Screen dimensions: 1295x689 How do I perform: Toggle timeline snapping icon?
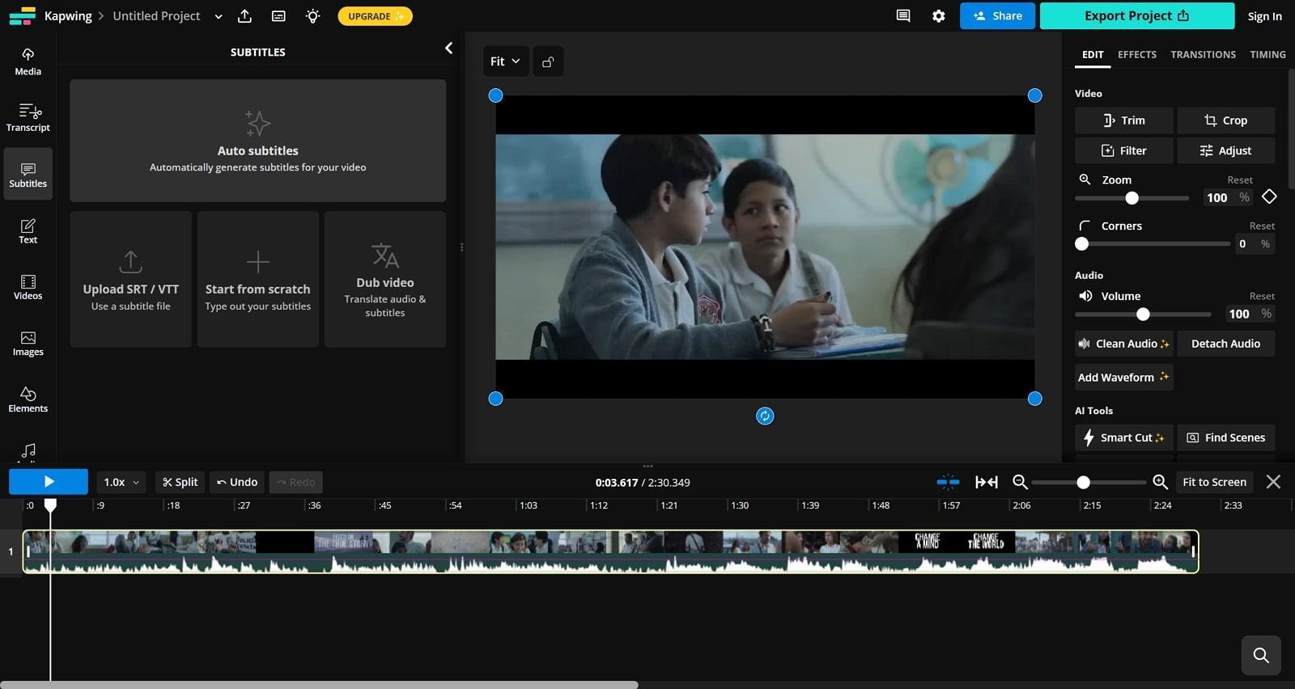click(x=948, y=482)
